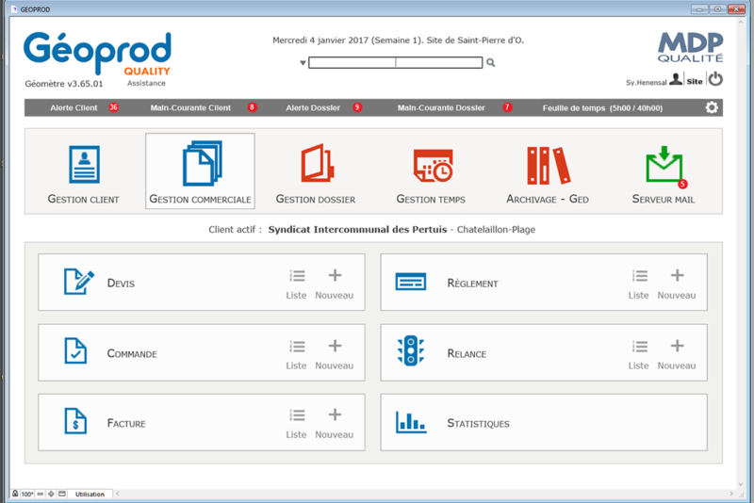This screenshot has height=503, width=754.
Task: Click the search magnifier icon
Action: tap(491, 63)
